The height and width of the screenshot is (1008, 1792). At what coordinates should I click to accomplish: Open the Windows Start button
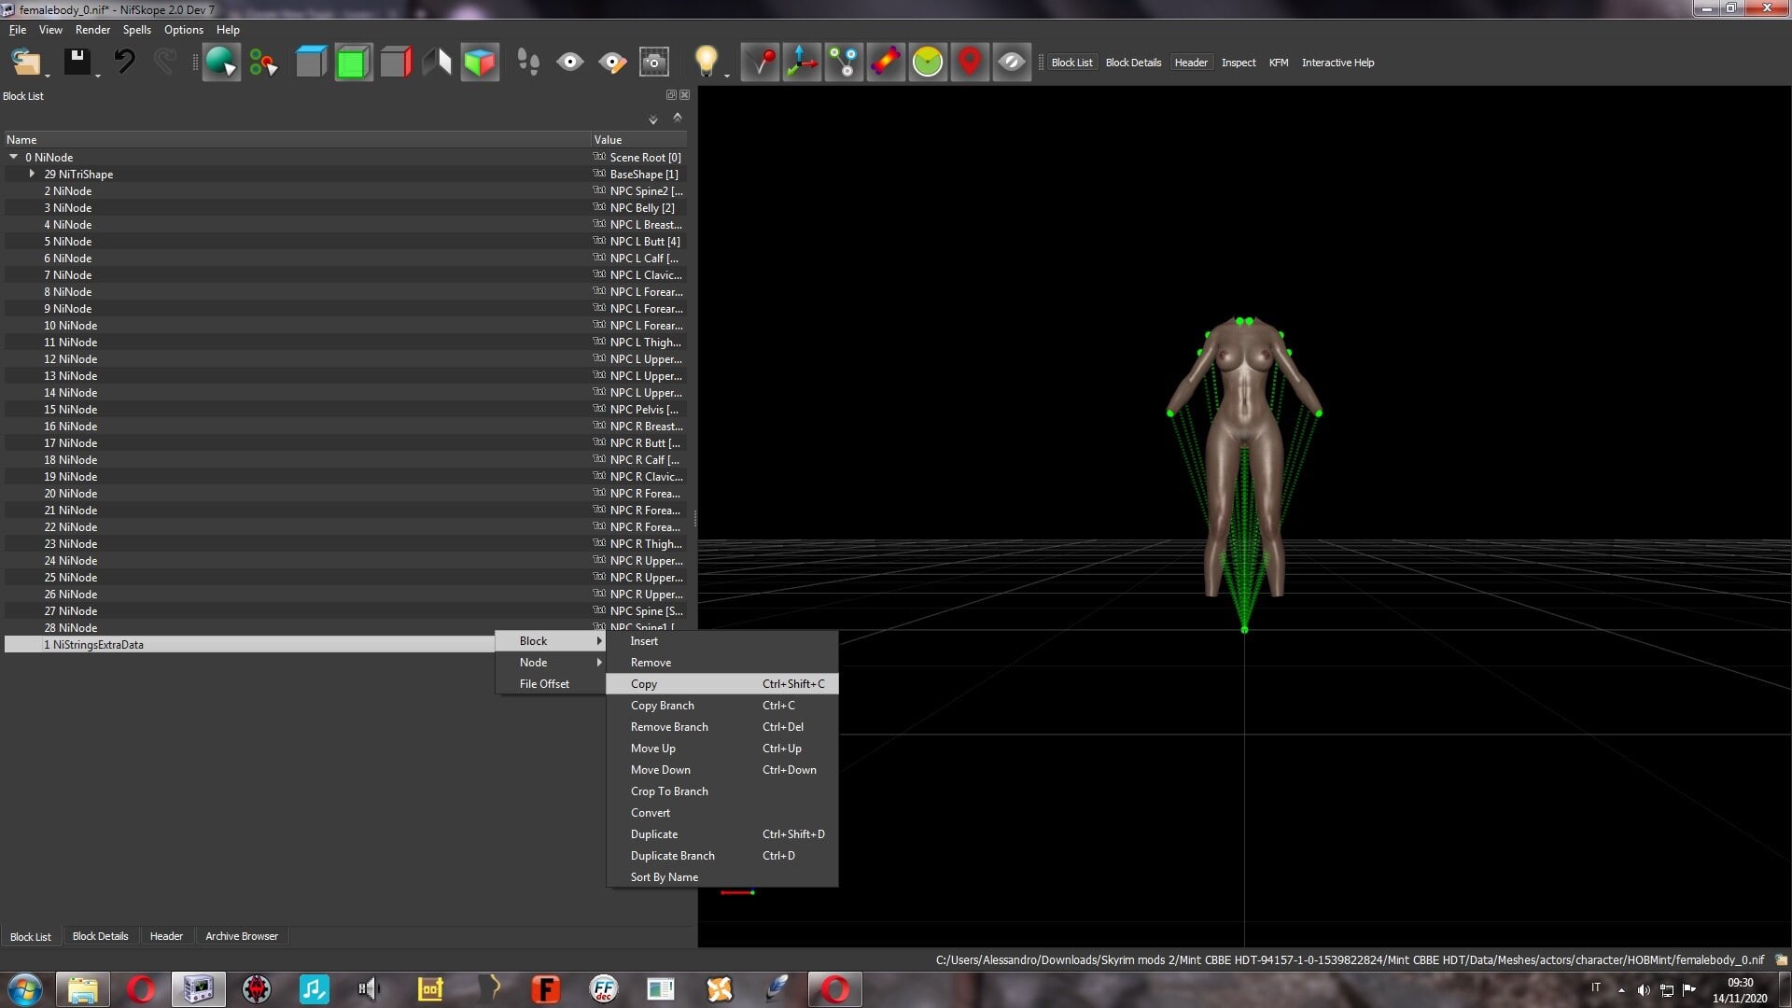click(25, 989)
